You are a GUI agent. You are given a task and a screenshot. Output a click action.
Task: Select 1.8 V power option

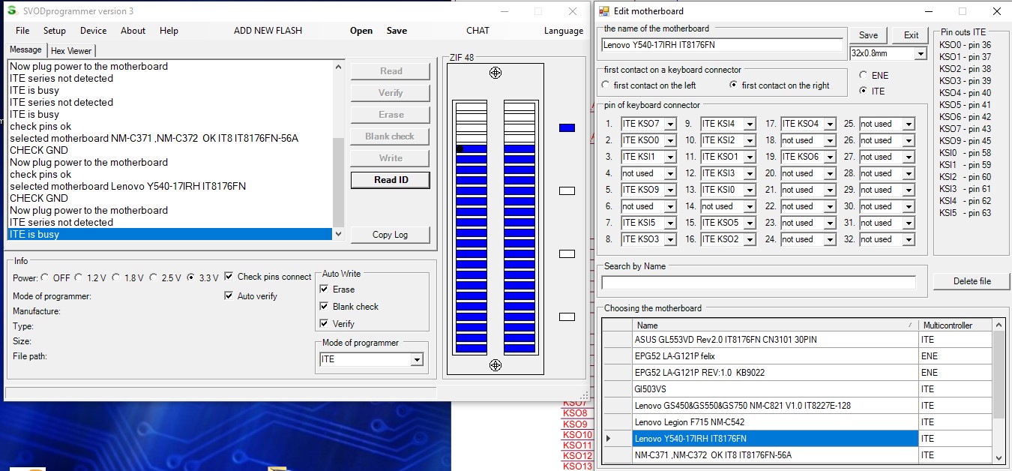point(116,277)
